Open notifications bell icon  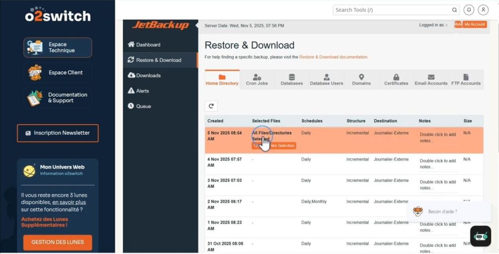[469, 10]
